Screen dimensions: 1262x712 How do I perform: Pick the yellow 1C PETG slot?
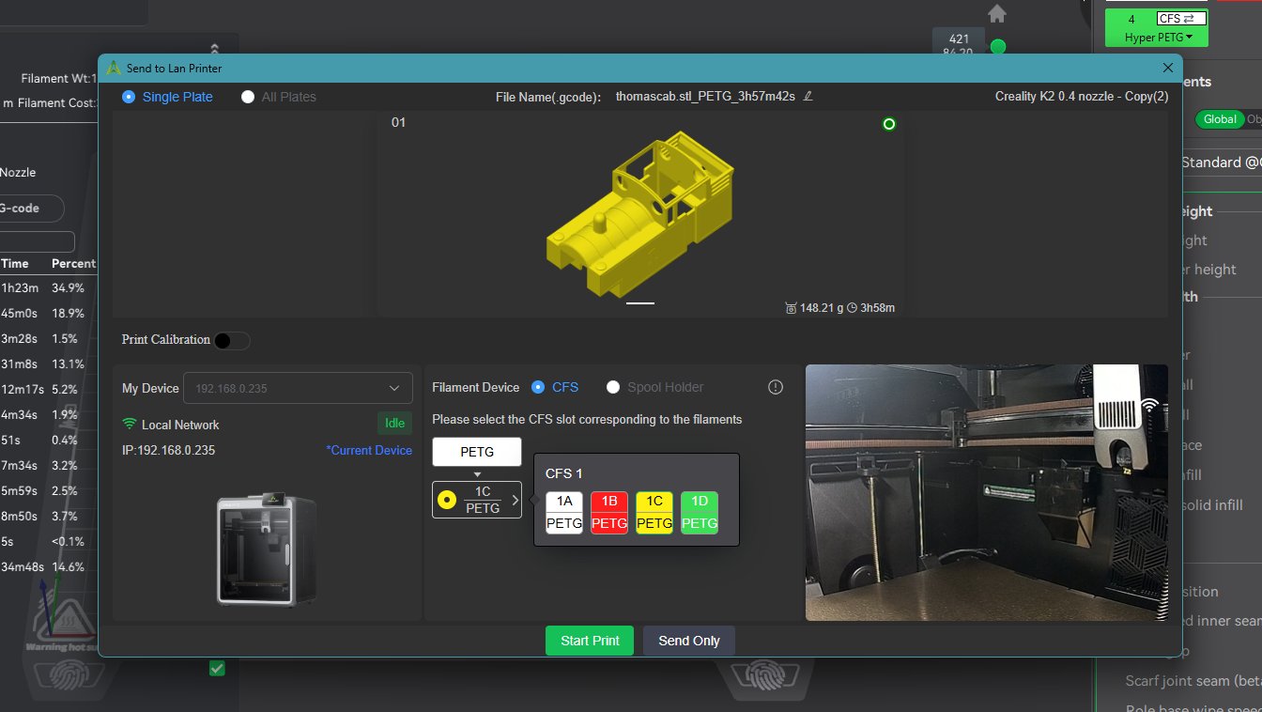click(654, 513)
